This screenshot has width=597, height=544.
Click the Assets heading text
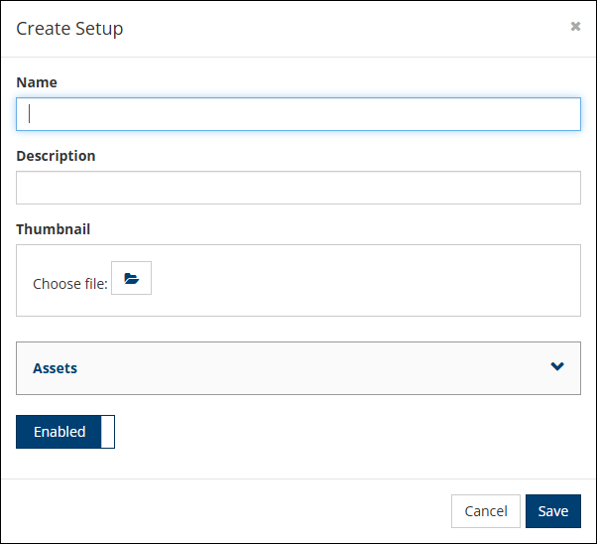[55, 368]
